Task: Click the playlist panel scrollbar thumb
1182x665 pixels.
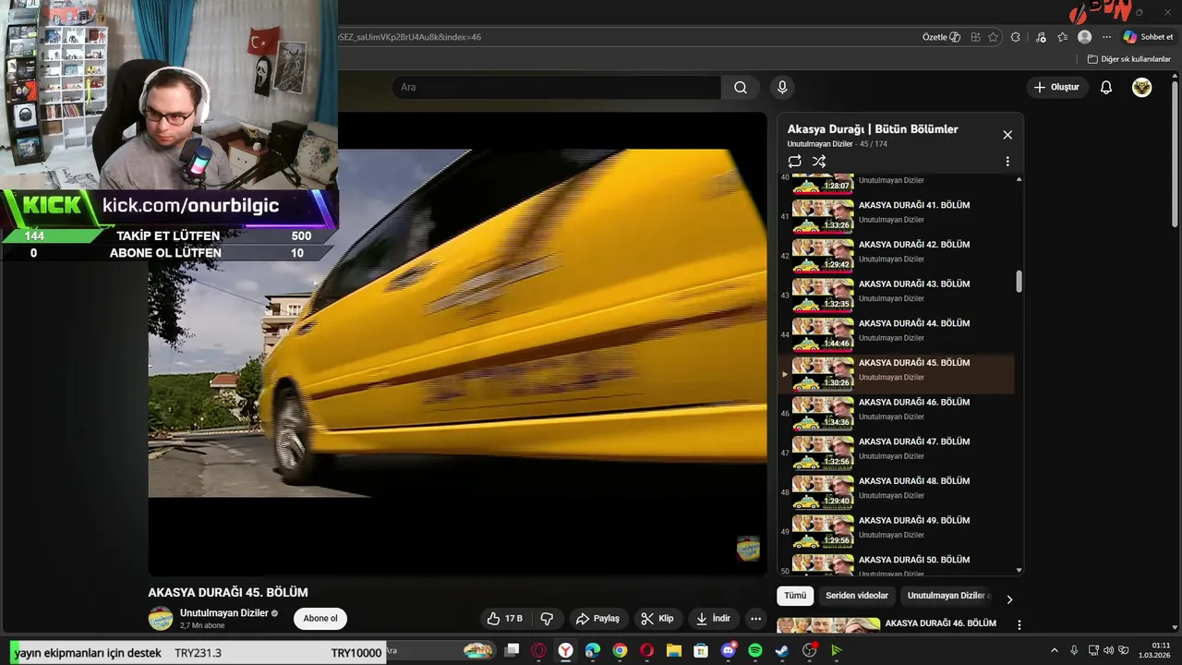Action: [x=1019, y=282]
